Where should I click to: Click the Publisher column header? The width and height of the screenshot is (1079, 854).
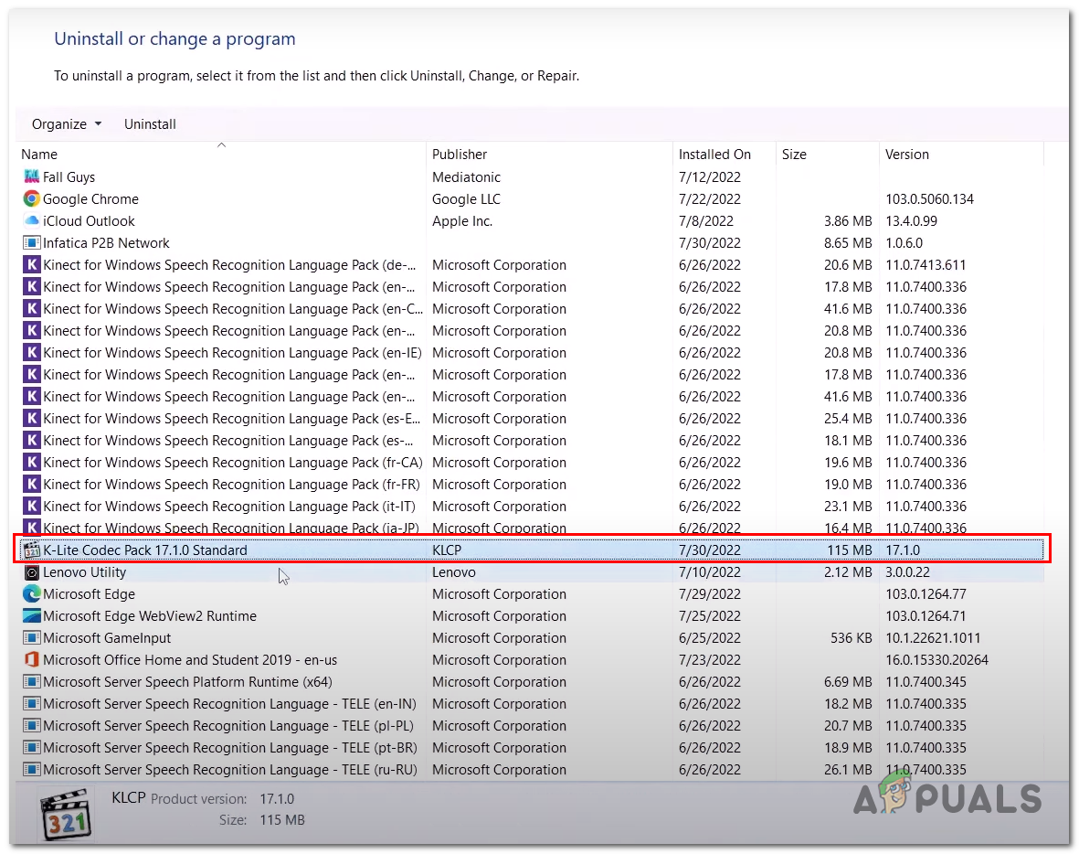coord(460,155)
